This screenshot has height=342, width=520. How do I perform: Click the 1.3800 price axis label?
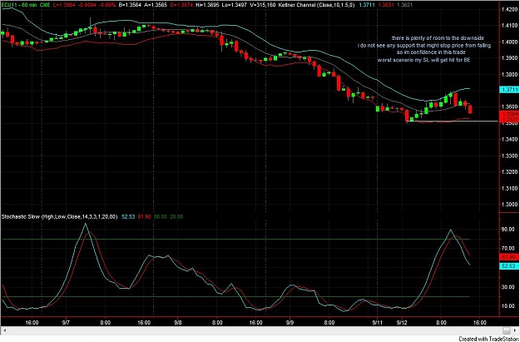click(x=510, y=75)
